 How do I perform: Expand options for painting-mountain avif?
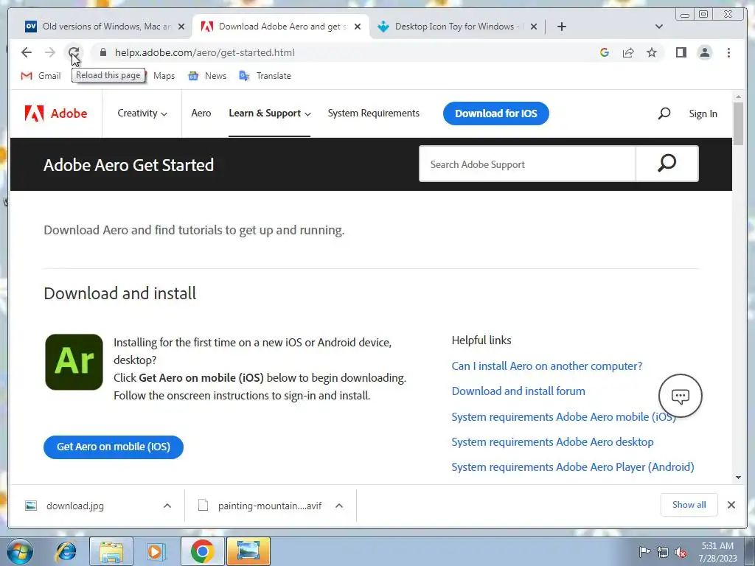(x=339, y=506)
